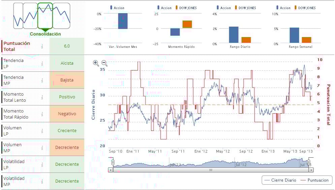Click the Ene '12 x-axis label
Image resolution: width=335 pixels, height=190 pixels.
(x=201, y=151)
